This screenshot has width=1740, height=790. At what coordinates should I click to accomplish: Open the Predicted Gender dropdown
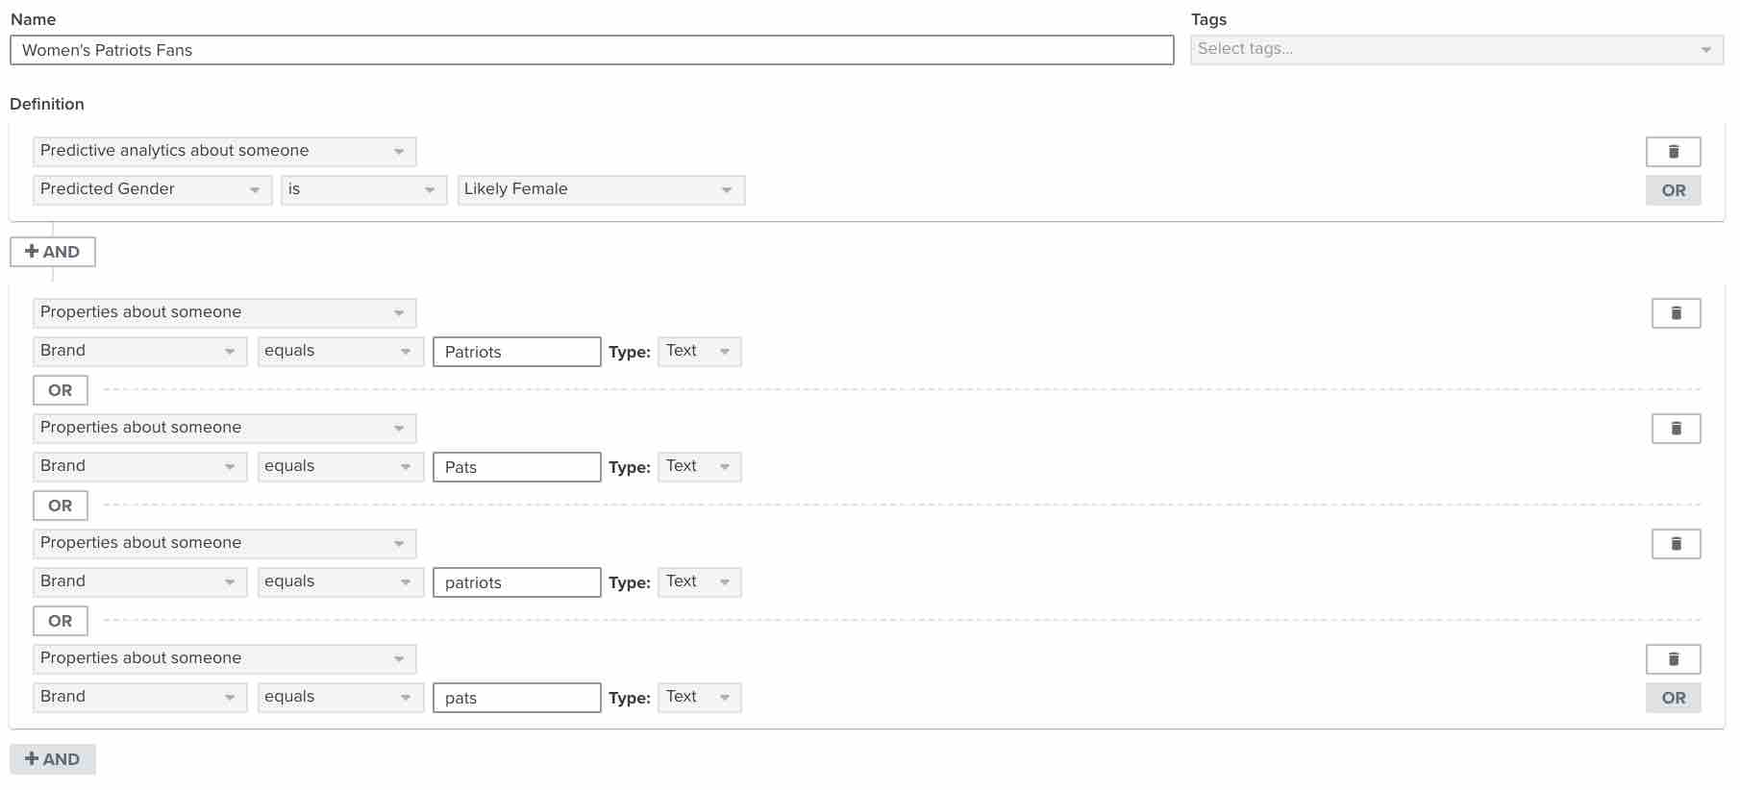point(151,189)
